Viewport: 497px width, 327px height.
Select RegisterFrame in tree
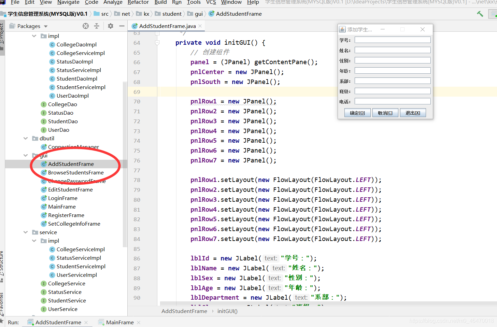pos(66,215)
